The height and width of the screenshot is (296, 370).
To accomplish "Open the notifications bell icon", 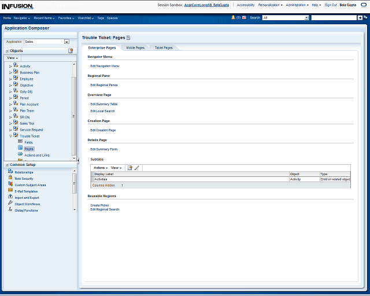I will pos(234,18).
